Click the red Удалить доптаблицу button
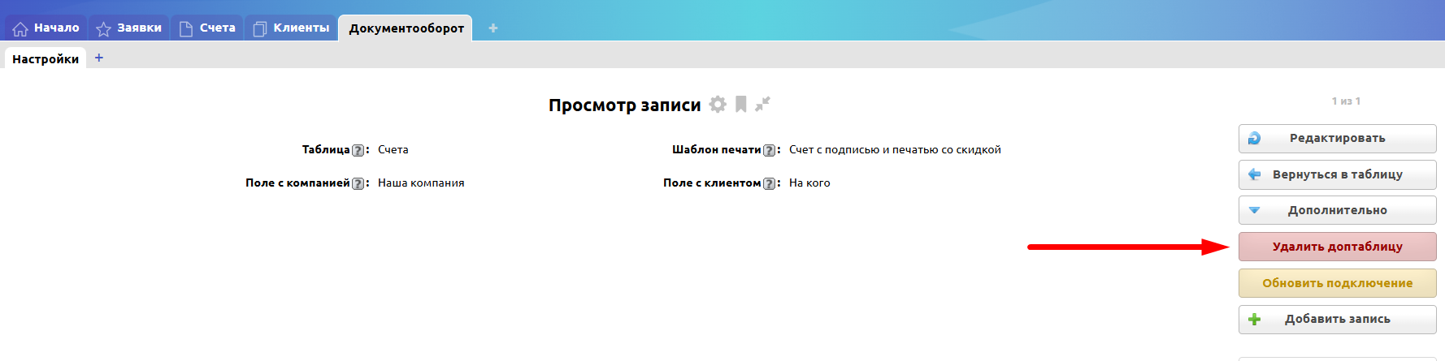1445x361 pixels. click(x=1337, y=247)
